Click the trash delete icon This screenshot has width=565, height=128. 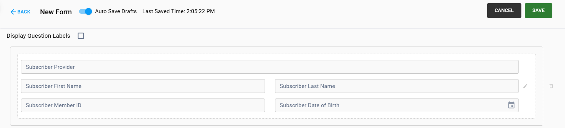[x=551, y=86]
